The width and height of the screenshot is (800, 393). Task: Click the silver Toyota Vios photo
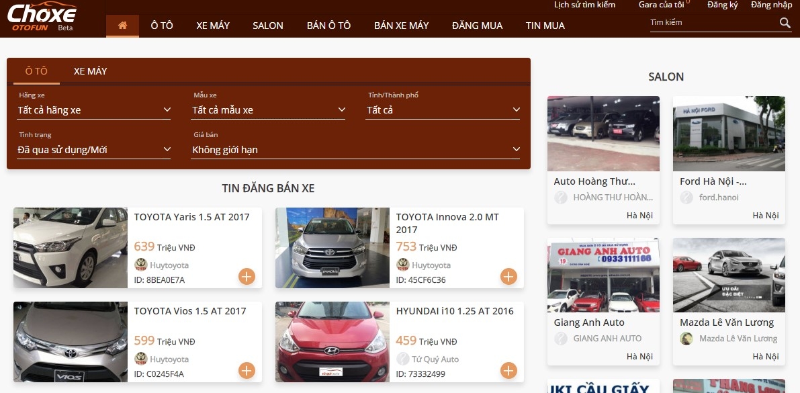point(71,342)
